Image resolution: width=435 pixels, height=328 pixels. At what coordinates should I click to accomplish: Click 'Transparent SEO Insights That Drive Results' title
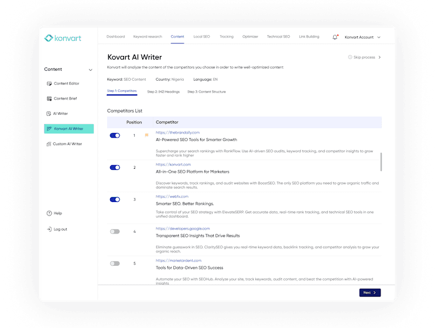point(197,236)
